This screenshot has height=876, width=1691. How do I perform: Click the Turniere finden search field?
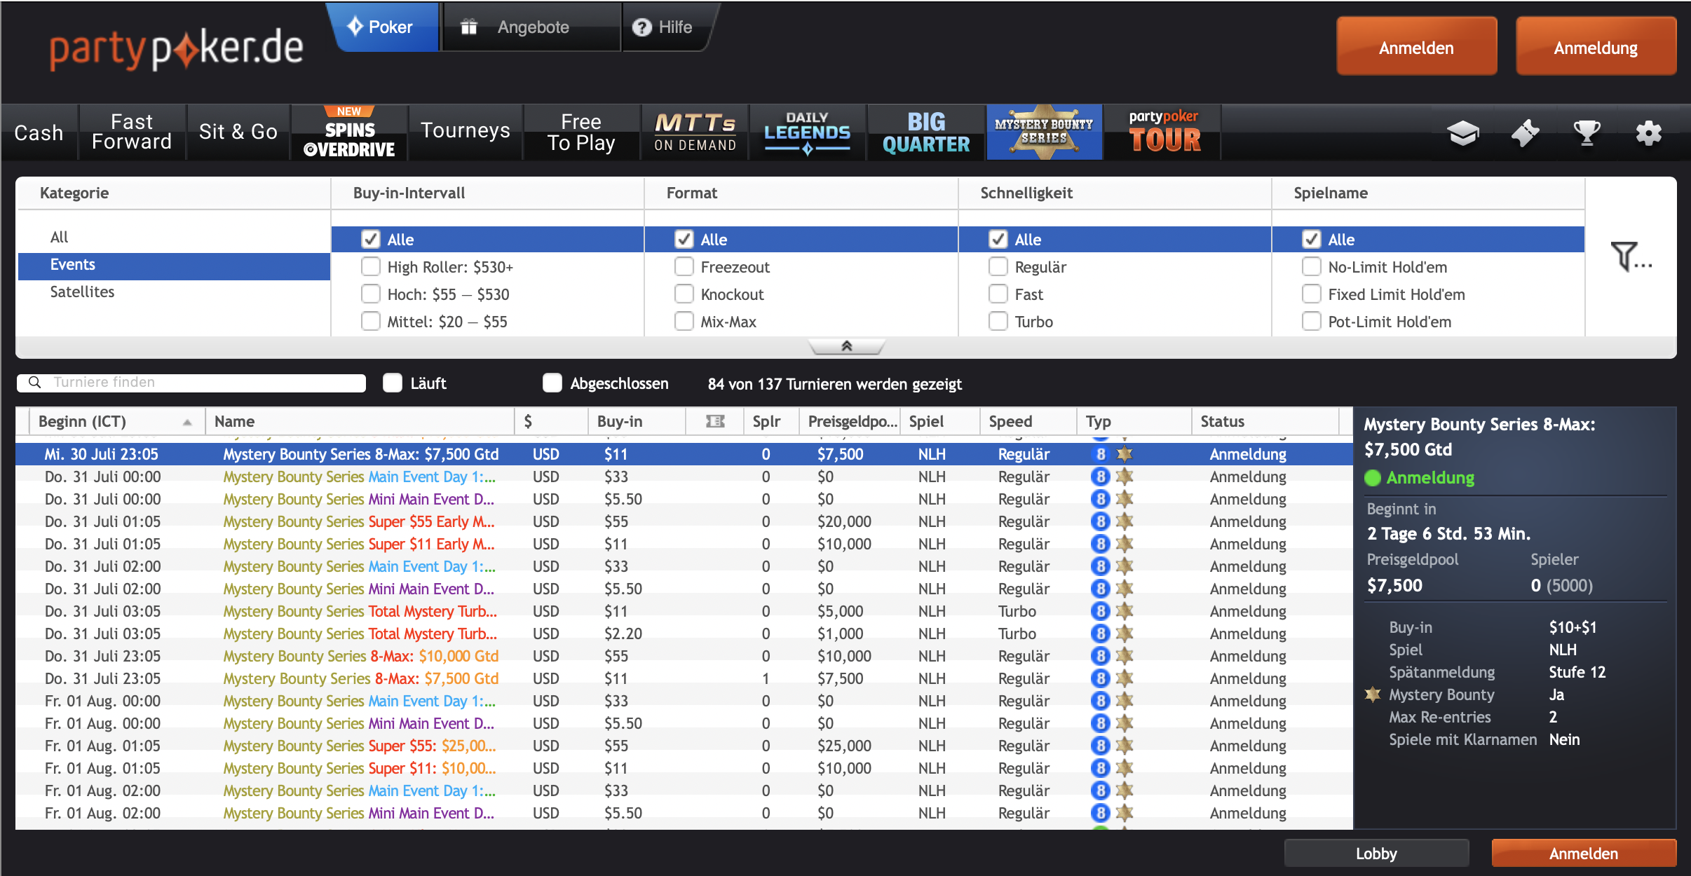point(203,383)
